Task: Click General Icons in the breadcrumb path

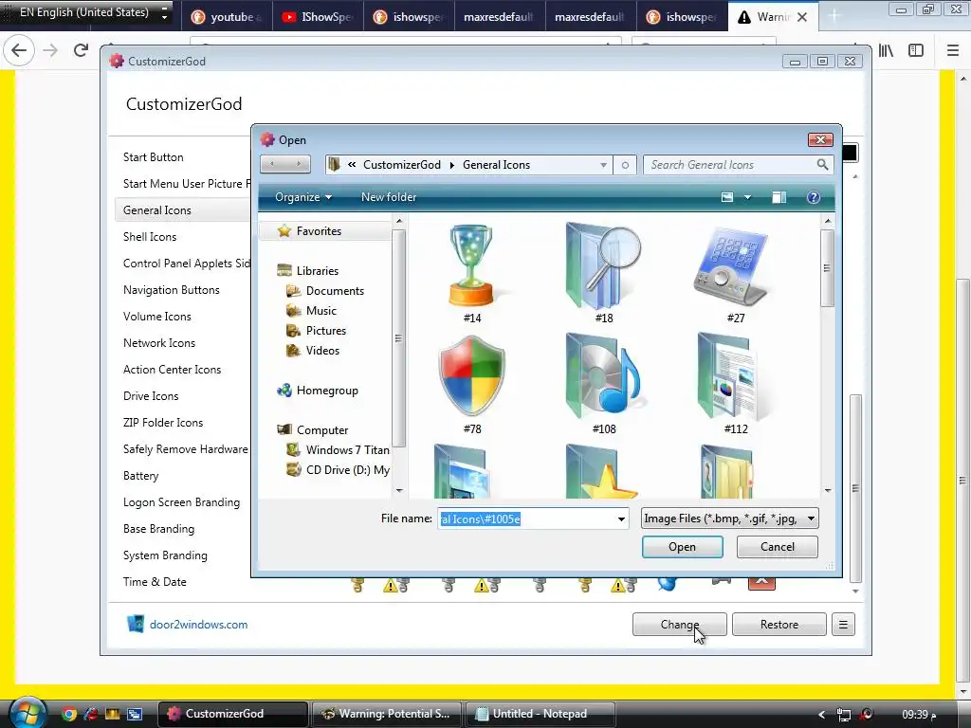Action: [496, 165]
